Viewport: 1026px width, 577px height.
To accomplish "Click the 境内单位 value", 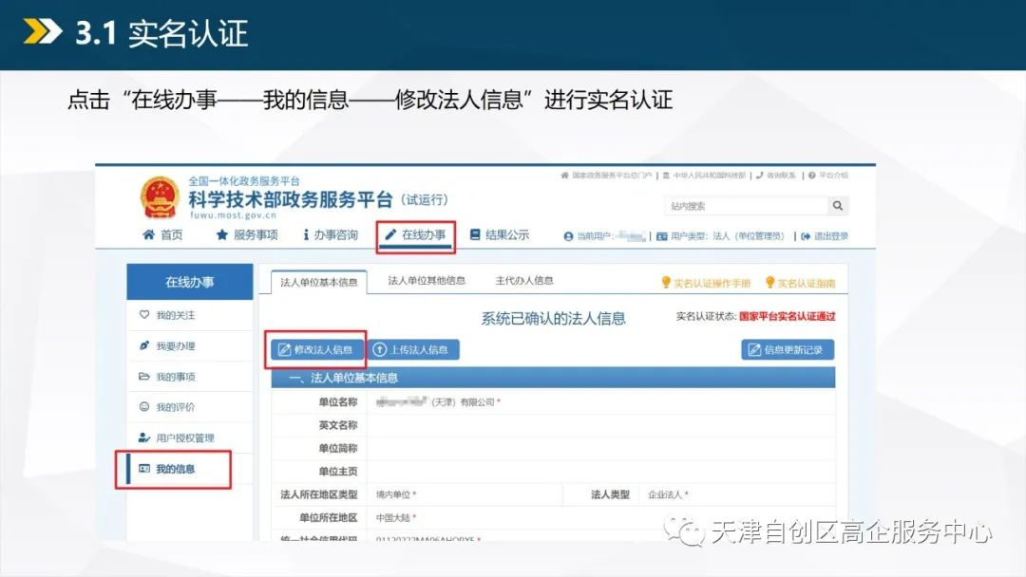I will [x=393, y=494].
